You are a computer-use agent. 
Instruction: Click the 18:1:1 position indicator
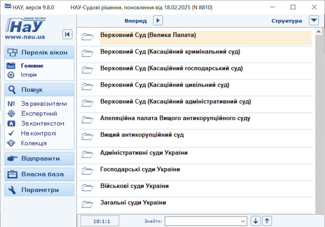(x=100, y=221)
